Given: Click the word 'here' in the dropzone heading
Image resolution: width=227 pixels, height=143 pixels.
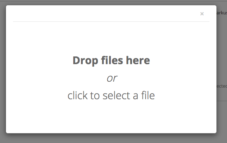Looking at the screenshot, I should (138, 61).
